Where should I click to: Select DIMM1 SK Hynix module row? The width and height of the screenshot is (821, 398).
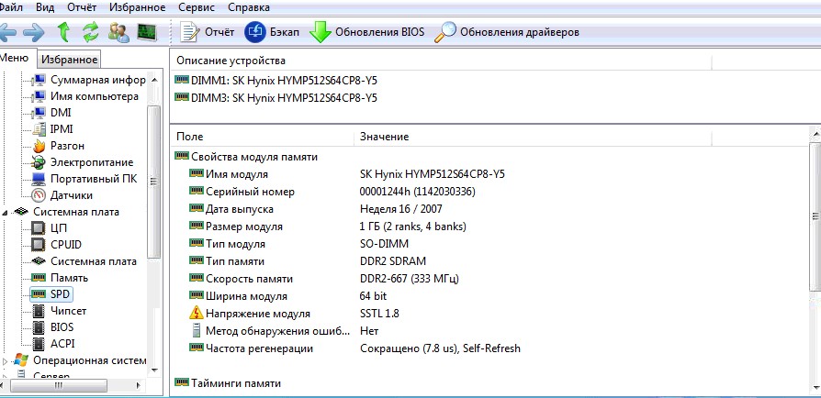276,81
